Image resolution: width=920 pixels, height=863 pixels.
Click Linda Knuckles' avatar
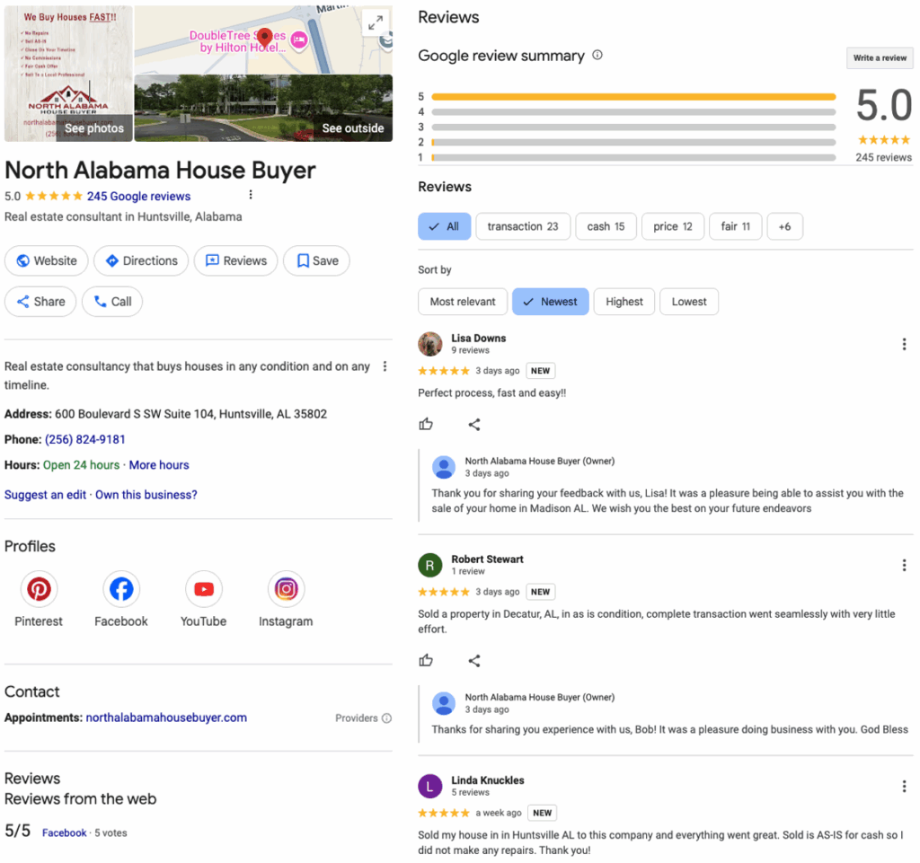430,786
